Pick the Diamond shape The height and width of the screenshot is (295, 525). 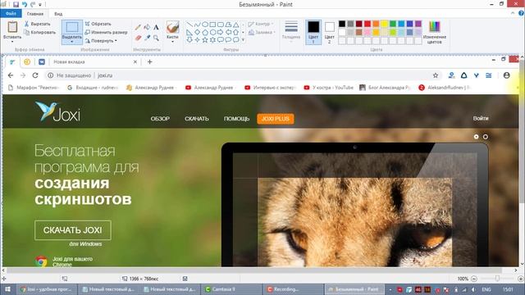tap(197, 33)
